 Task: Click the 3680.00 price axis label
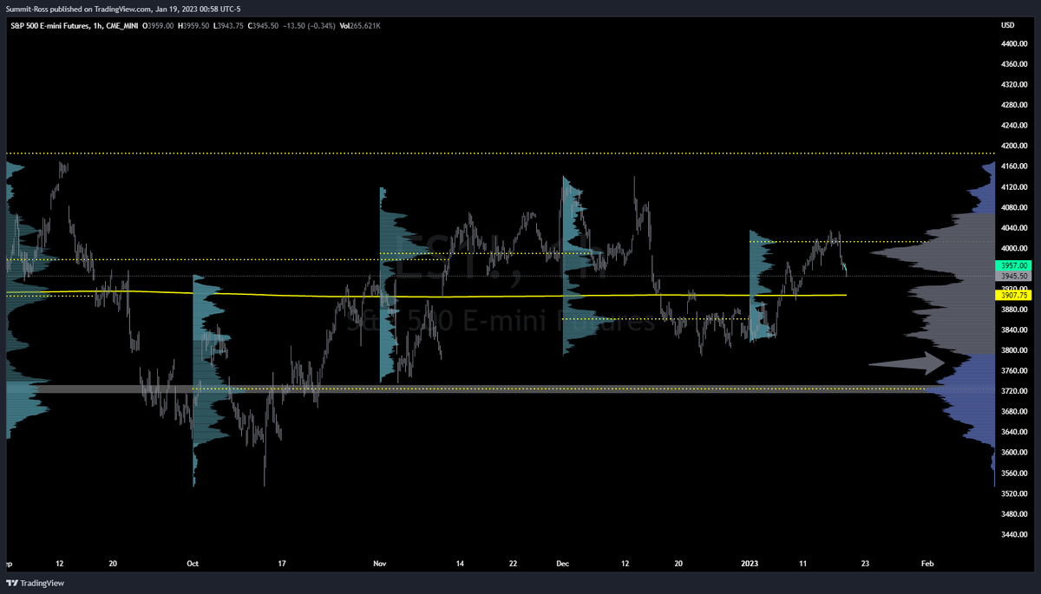click(x=1013, y=412)
